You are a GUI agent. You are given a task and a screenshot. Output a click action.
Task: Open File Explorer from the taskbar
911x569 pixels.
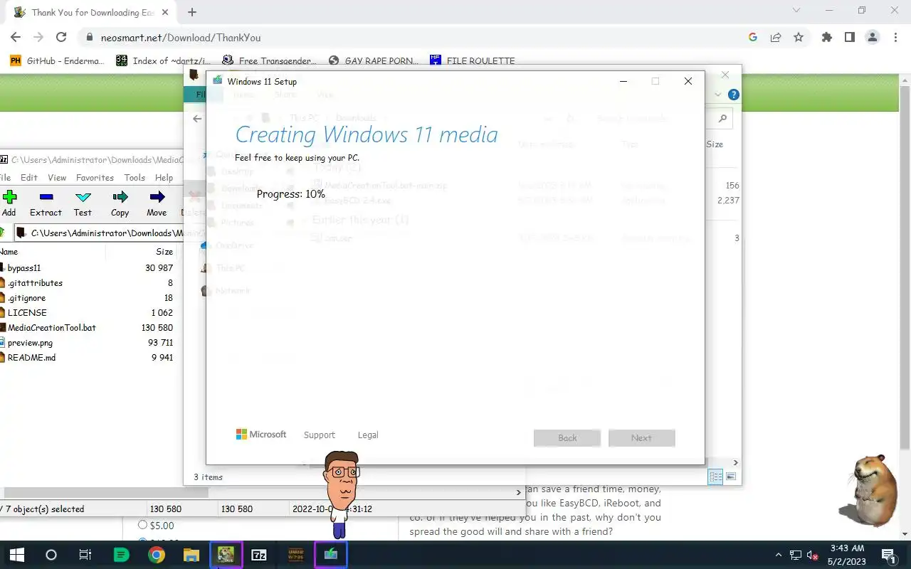pos(191,555)
